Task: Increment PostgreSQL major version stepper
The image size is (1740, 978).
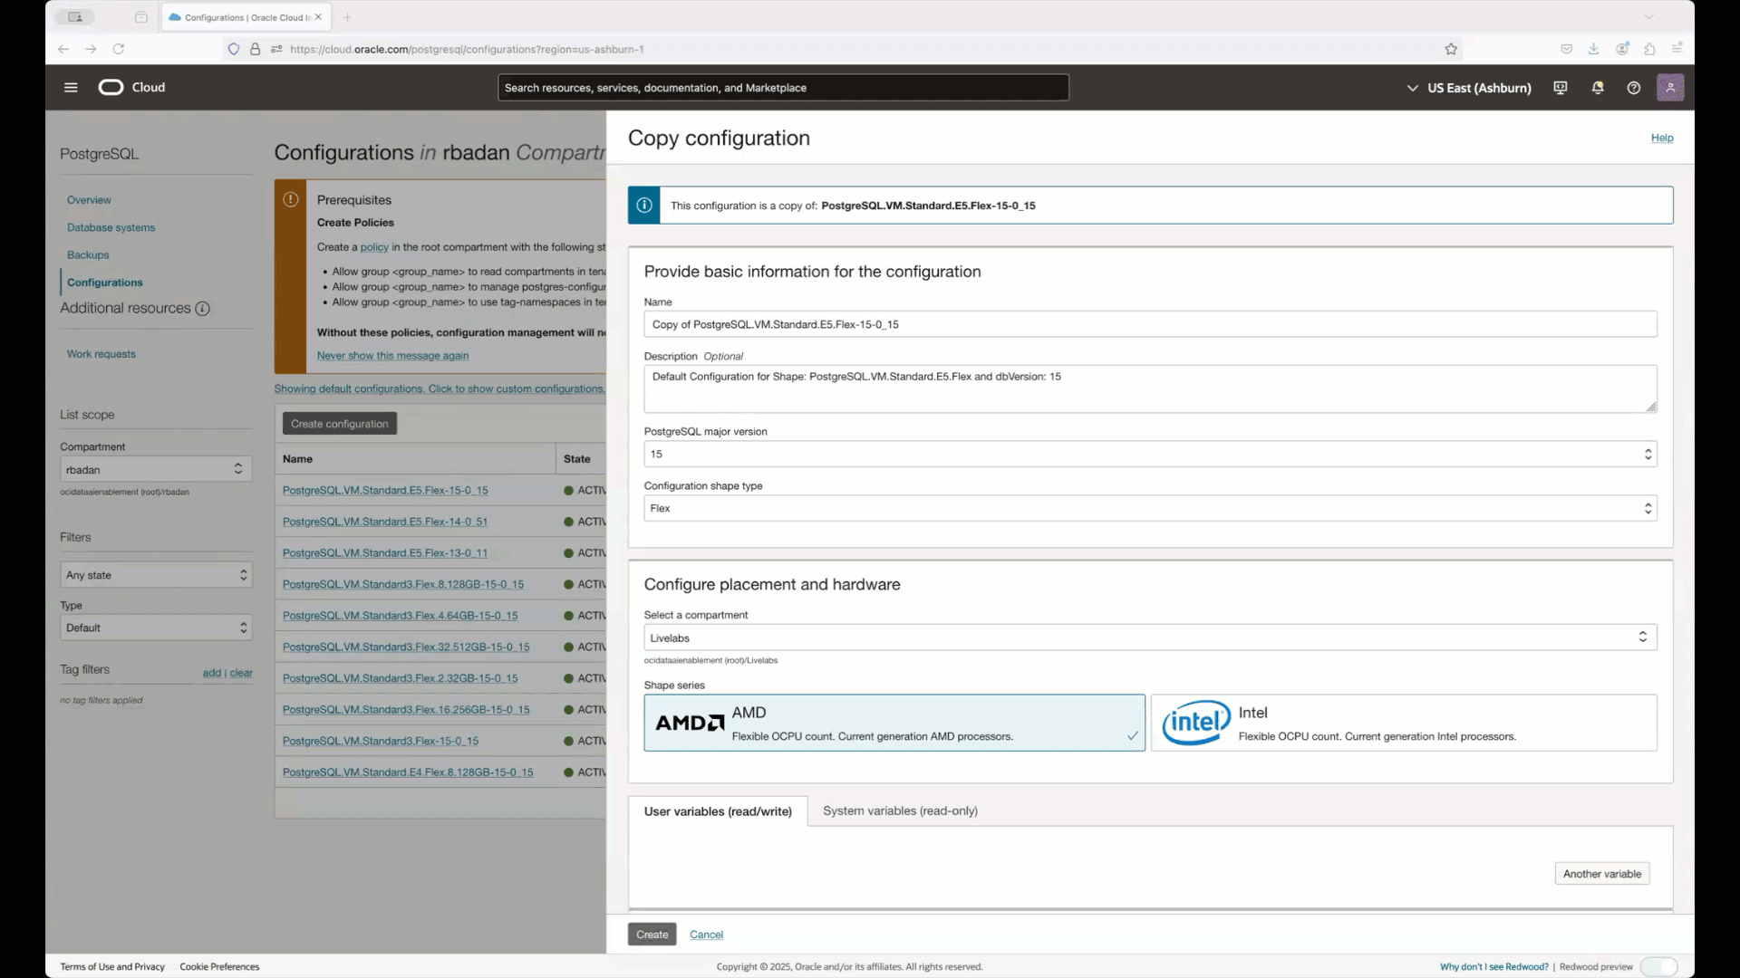Action: pyautogui.click(x=1647, y=449)
